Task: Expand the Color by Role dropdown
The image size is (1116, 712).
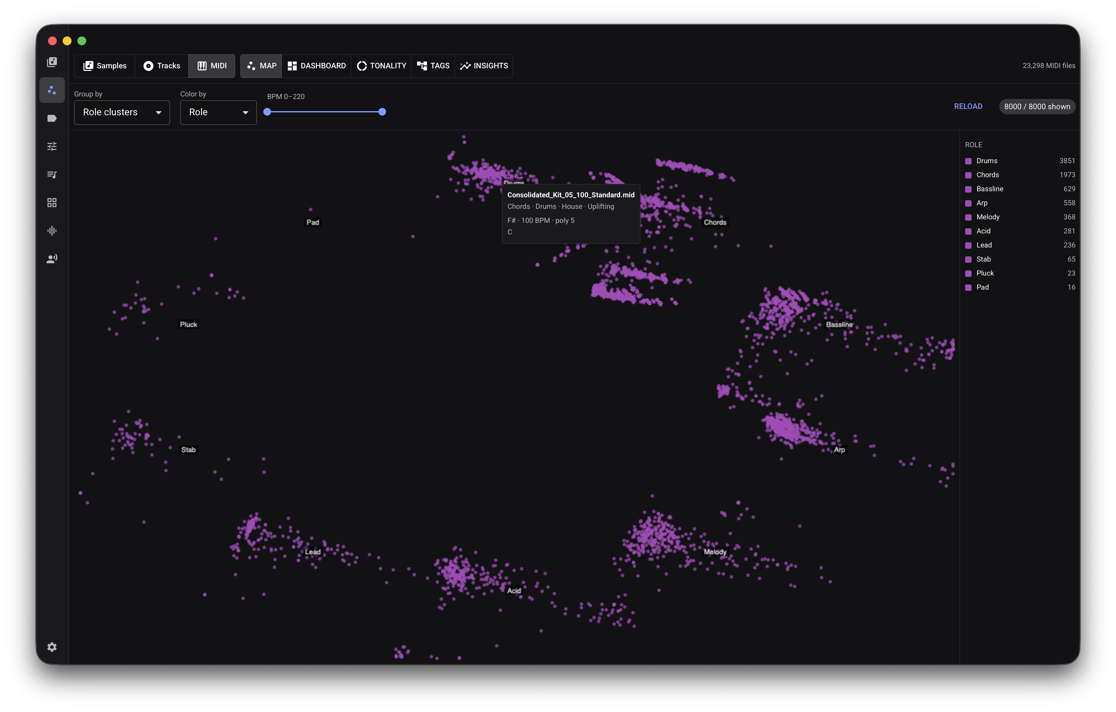Action: click(218, 112)
